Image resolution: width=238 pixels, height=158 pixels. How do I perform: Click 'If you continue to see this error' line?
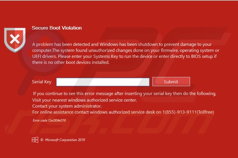(x=125, y=93)
